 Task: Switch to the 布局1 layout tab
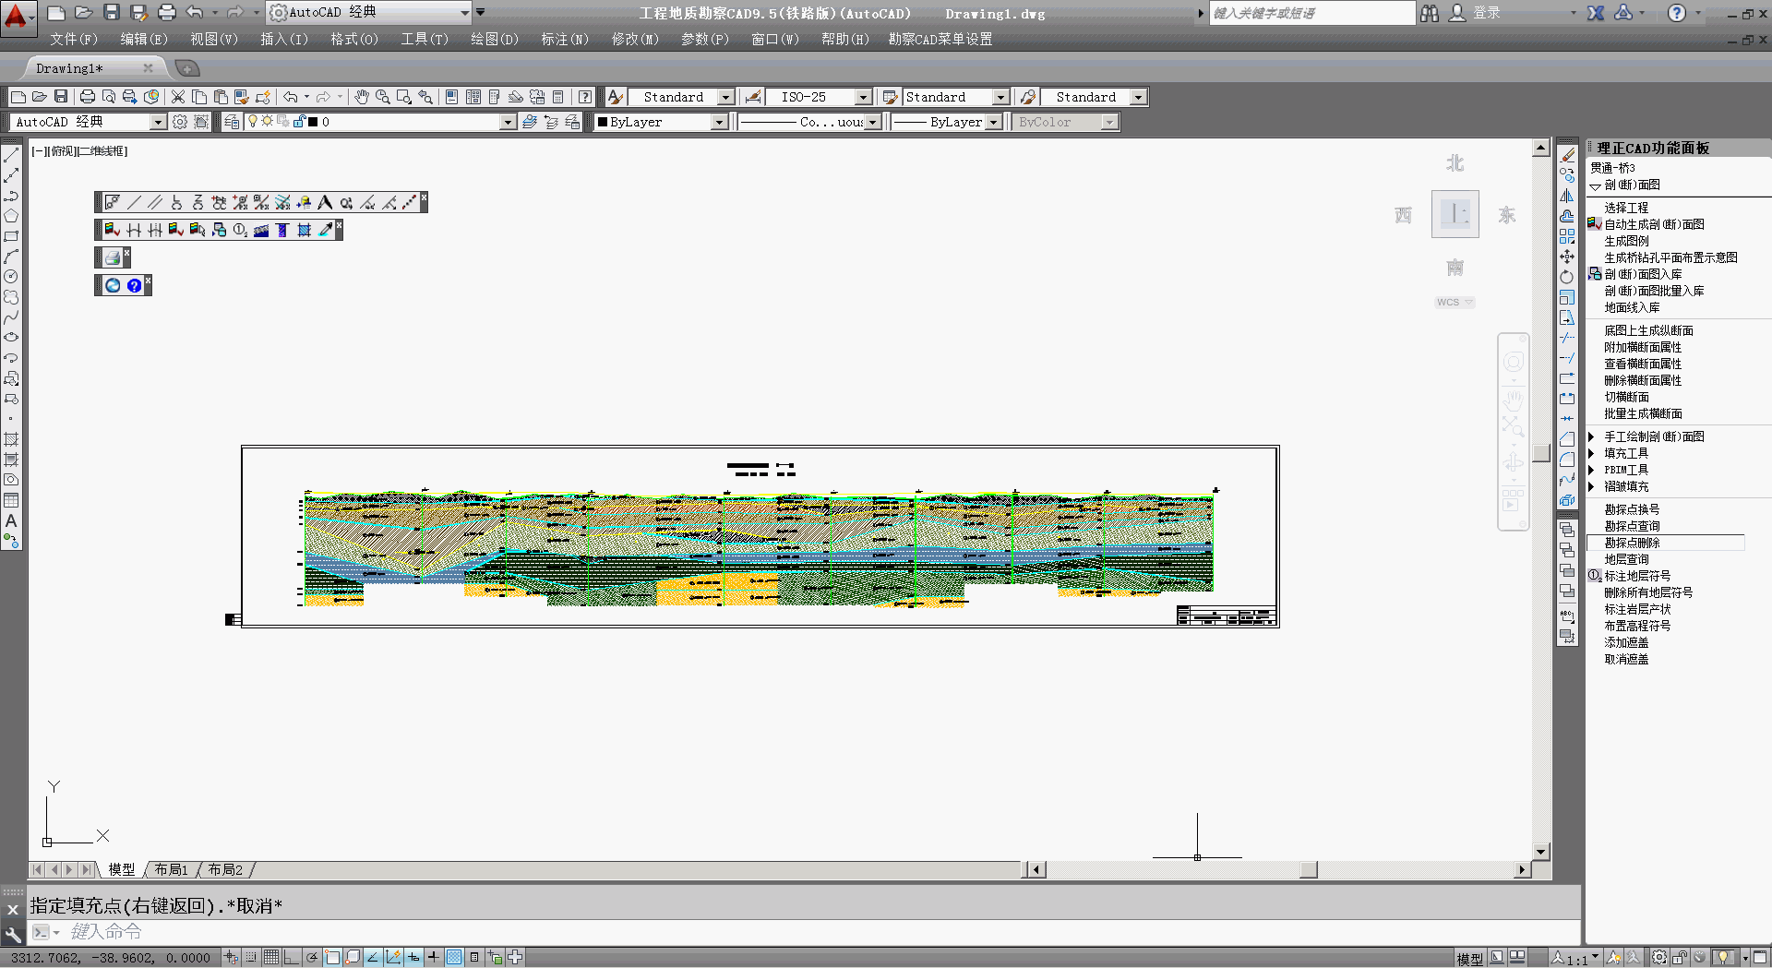171,869
